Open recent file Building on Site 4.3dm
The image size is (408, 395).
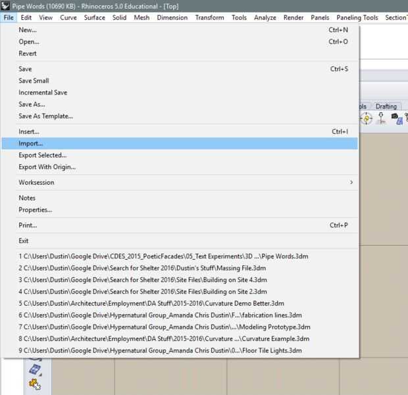point(180,280)
